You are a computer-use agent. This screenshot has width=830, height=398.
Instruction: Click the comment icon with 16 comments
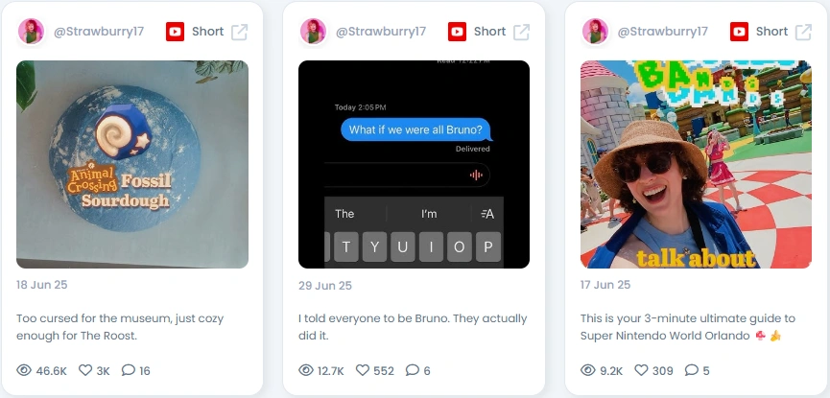pyautogui.click(x=129, y=370)
